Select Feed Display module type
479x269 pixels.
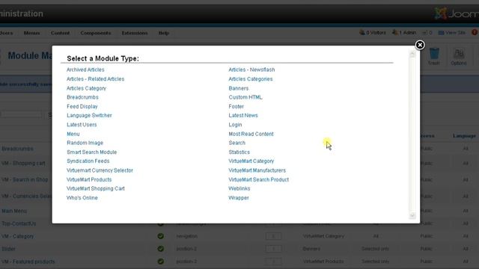tap(82, 106)
